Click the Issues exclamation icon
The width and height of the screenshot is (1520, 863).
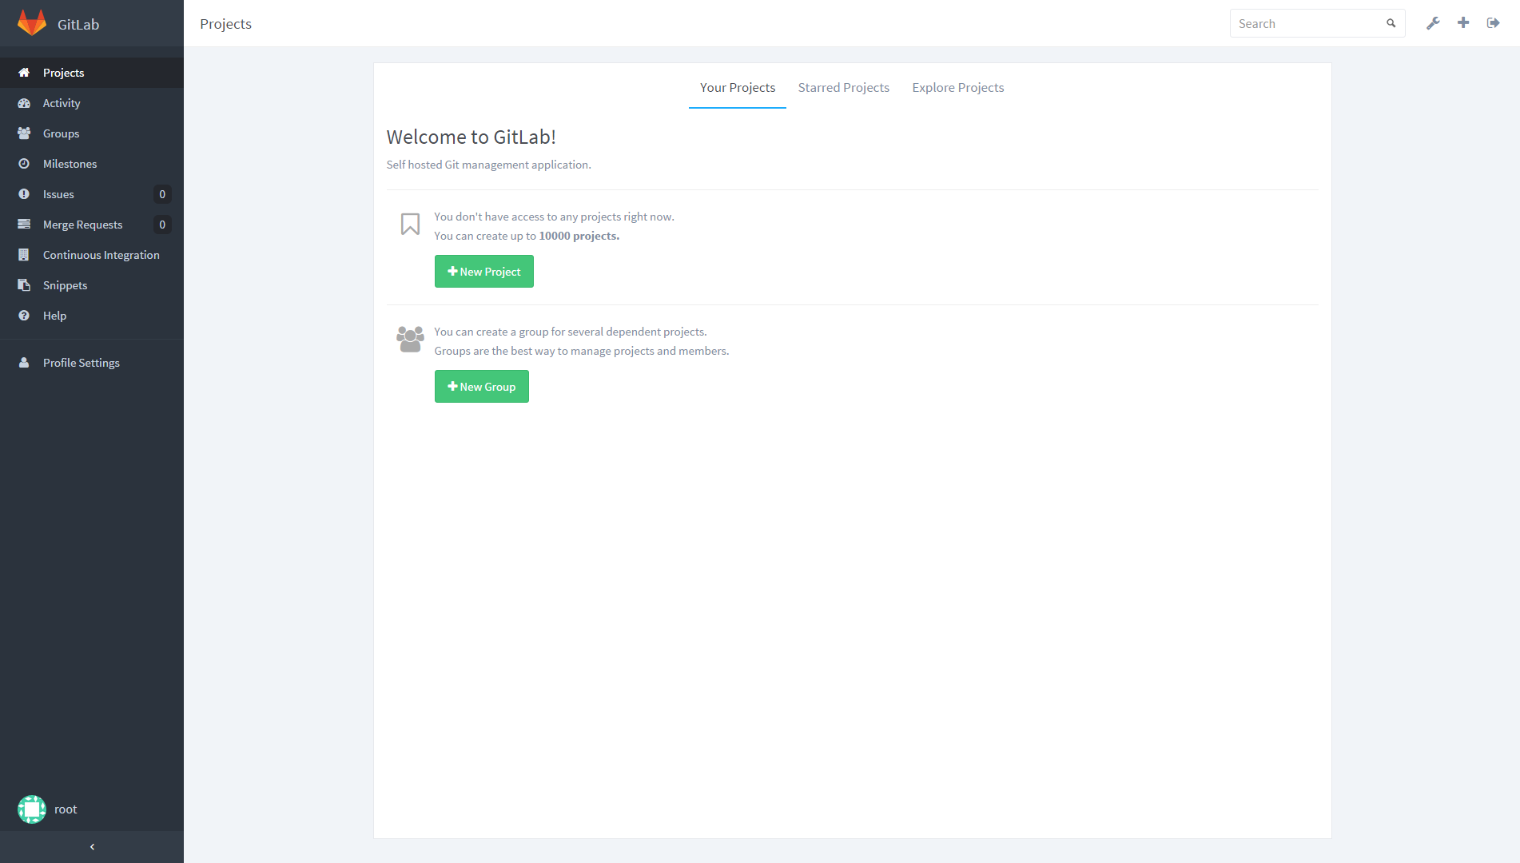[x=26, y=194]
